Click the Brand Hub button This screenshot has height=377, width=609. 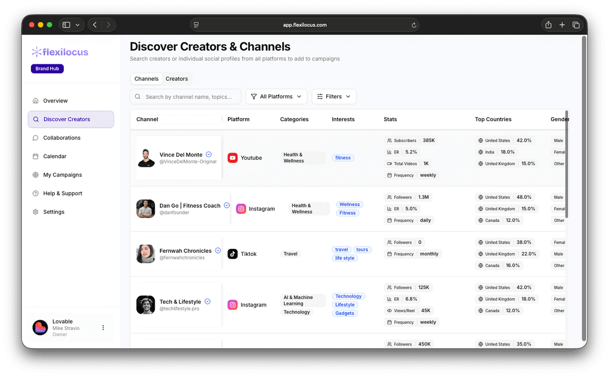coord(47,68)
